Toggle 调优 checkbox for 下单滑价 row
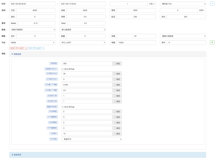 click(115, 134)
